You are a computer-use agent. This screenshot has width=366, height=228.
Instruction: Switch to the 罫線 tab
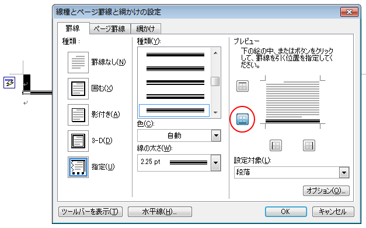click(x=73, y=28)
